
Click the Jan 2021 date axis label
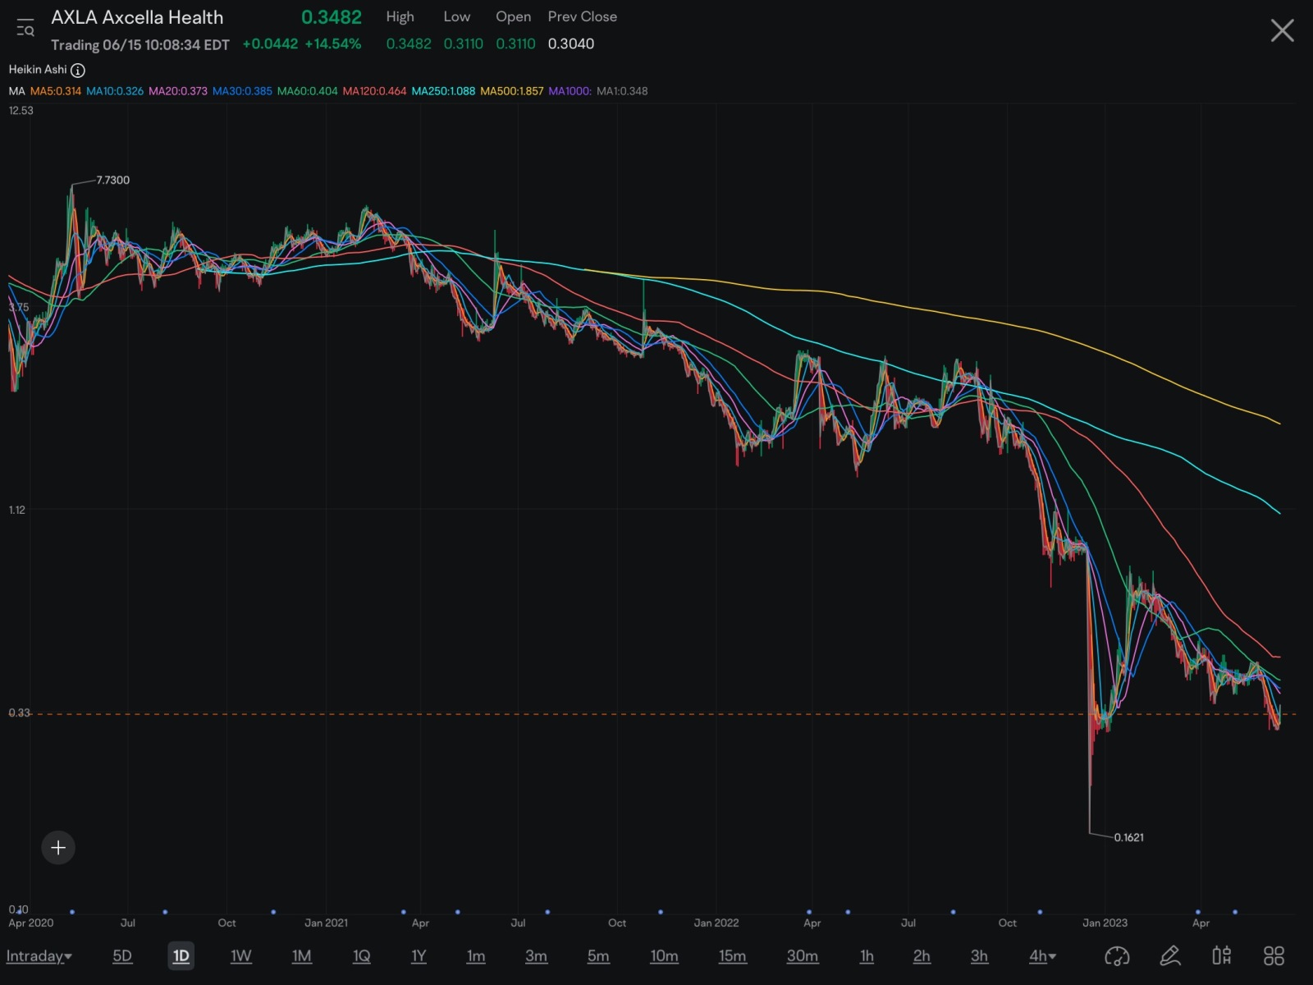point(326,923)
